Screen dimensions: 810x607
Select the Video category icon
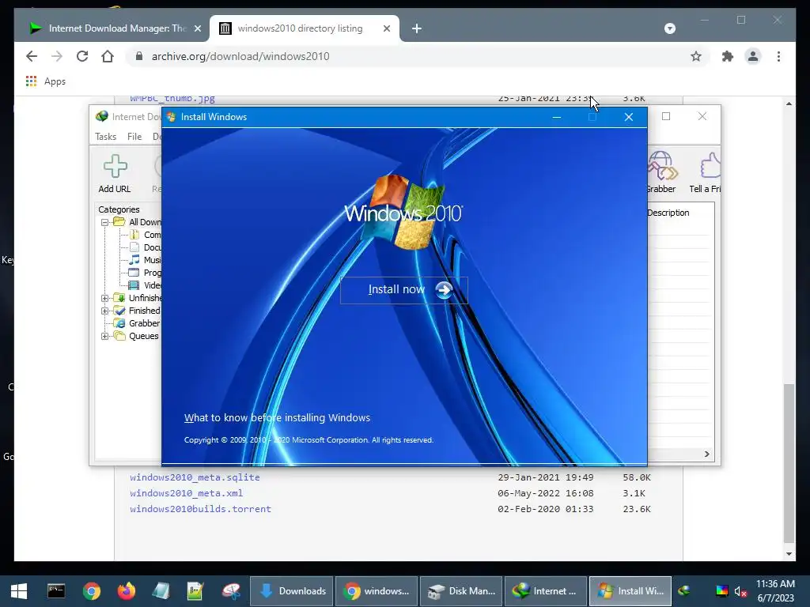click(134, 285)
